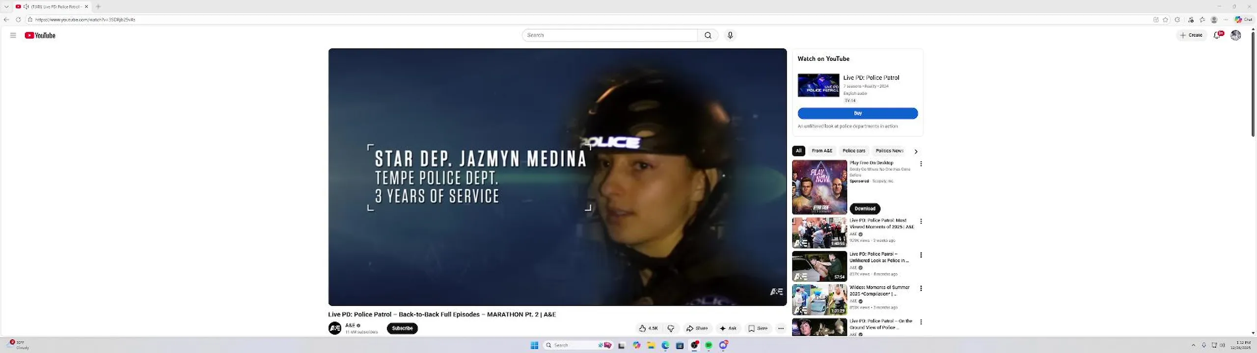Open options for Wildest Moments of Summer video
This screenshot has height=353, width=1257.
[921, 288]
